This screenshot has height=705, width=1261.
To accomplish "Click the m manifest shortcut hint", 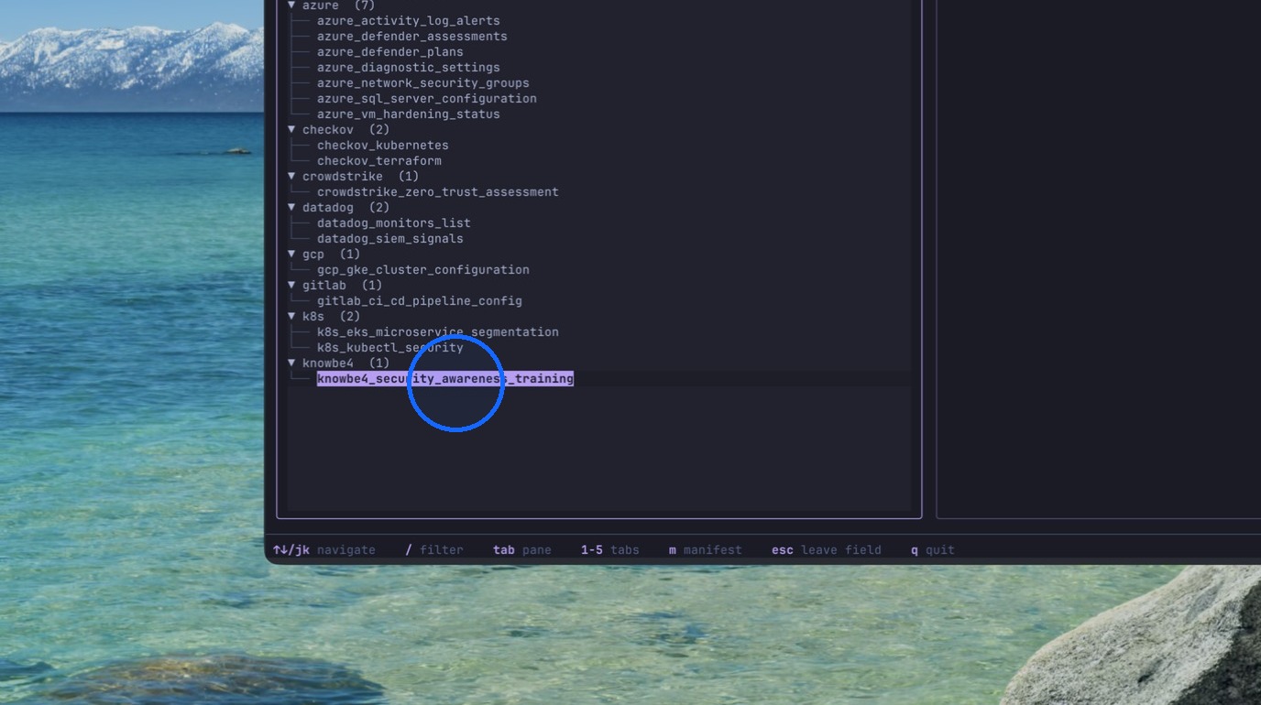I will coord(706,550).
